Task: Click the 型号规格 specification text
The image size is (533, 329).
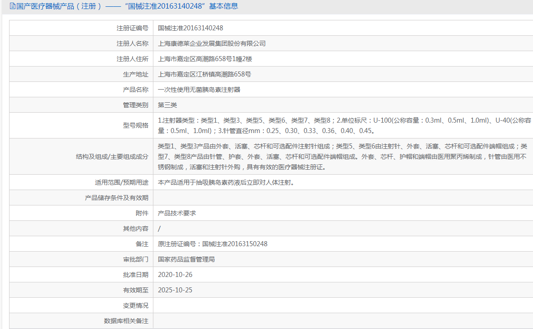Action: (x=344, y=125)
